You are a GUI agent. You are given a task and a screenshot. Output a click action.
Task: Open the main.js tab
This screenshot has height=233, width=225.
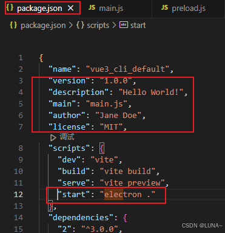click(111, 9)
